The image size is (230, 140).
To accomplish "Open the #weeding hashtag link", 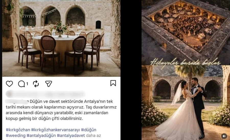I will (16, 135).
